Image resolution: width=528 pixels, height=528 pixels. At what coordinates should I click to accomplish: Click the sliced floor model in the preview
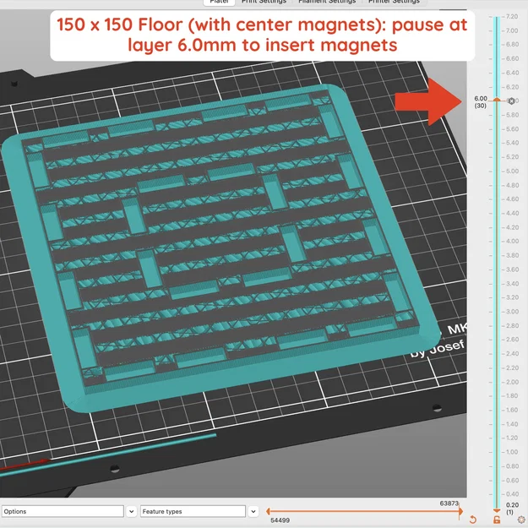tap(219, 249)
